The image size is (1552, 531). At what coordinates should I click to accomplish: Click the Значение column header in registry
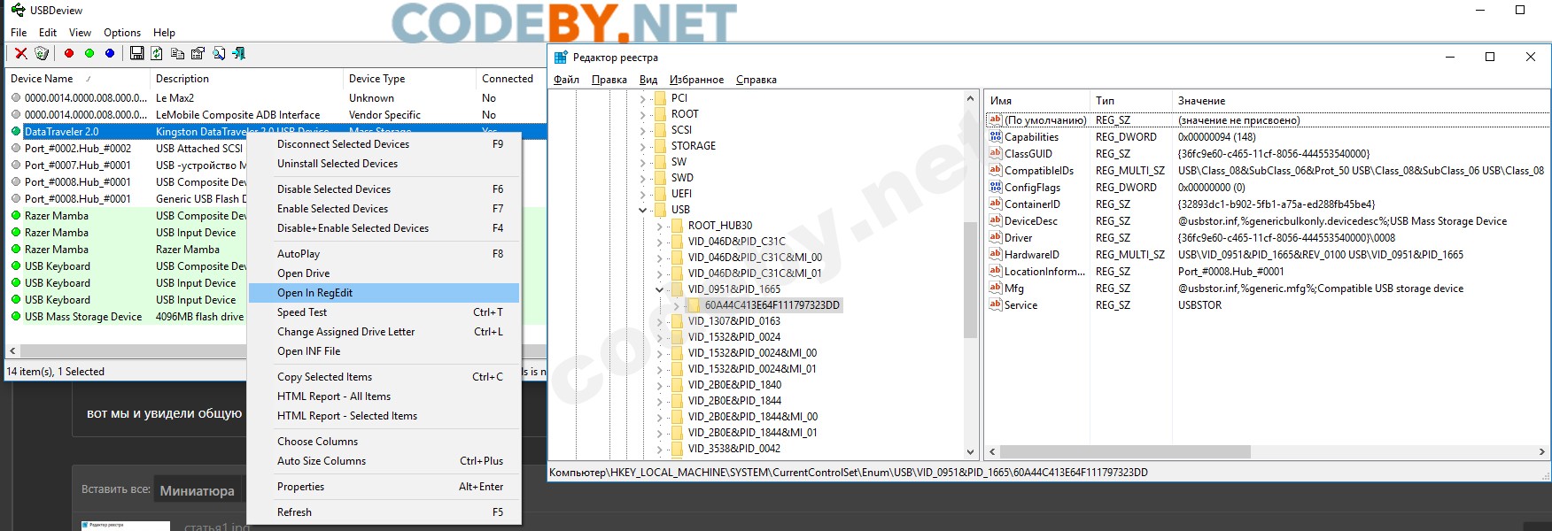pos(1360,101)
